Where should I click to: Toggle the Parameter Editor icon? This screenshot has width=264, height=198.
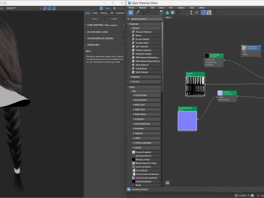[x=209, y=13]
